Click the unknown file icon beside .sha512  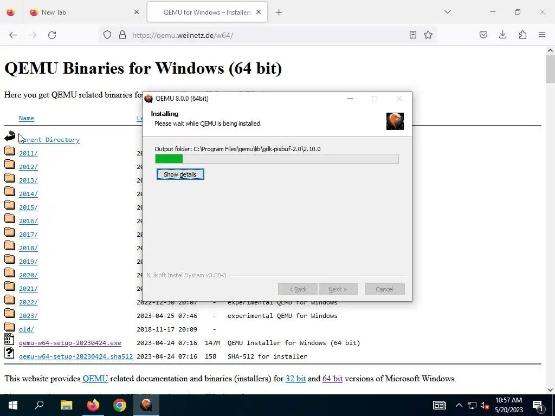(10, 353)
